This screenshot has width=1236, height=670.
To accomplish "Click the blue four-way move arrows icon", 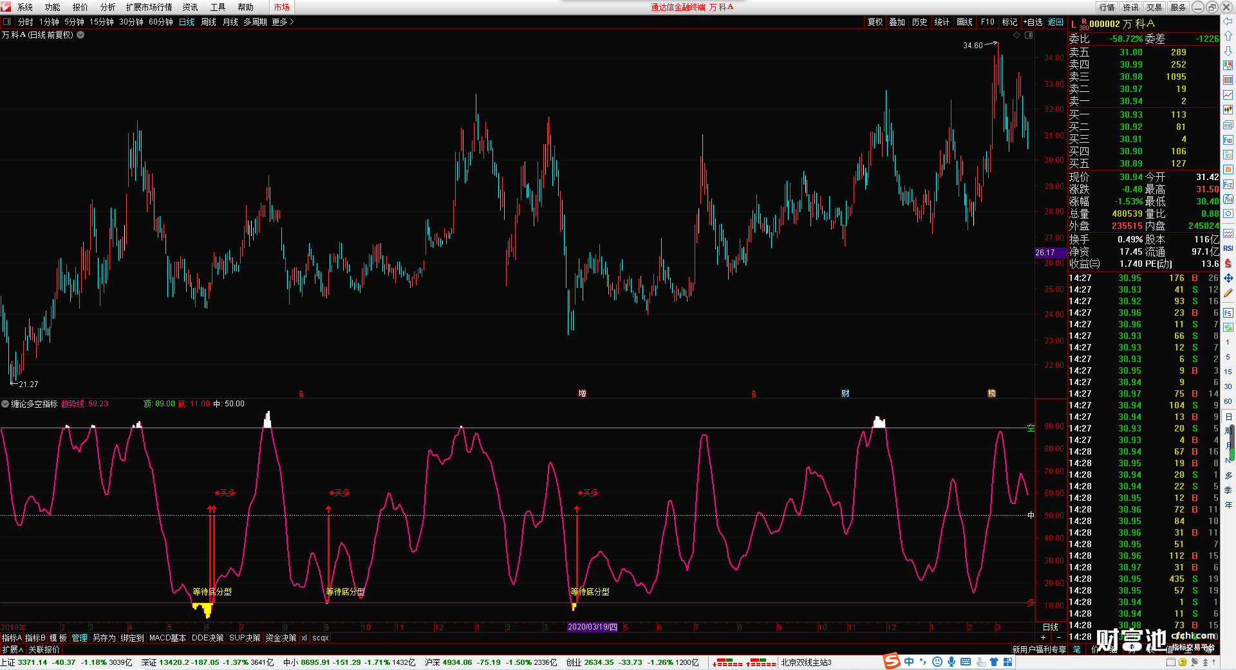I will (x=1228, y=278).
